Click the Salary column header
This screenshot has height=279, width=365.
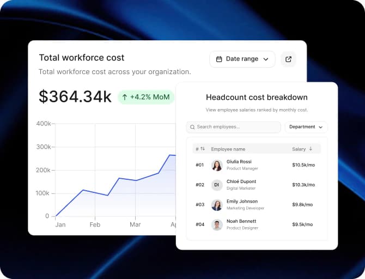pos(299,149)
